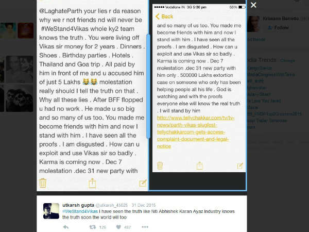This screenshot has width=309, height=232.
Task: Close the image lightbox with the X
Action: click(x=253, y=5)
